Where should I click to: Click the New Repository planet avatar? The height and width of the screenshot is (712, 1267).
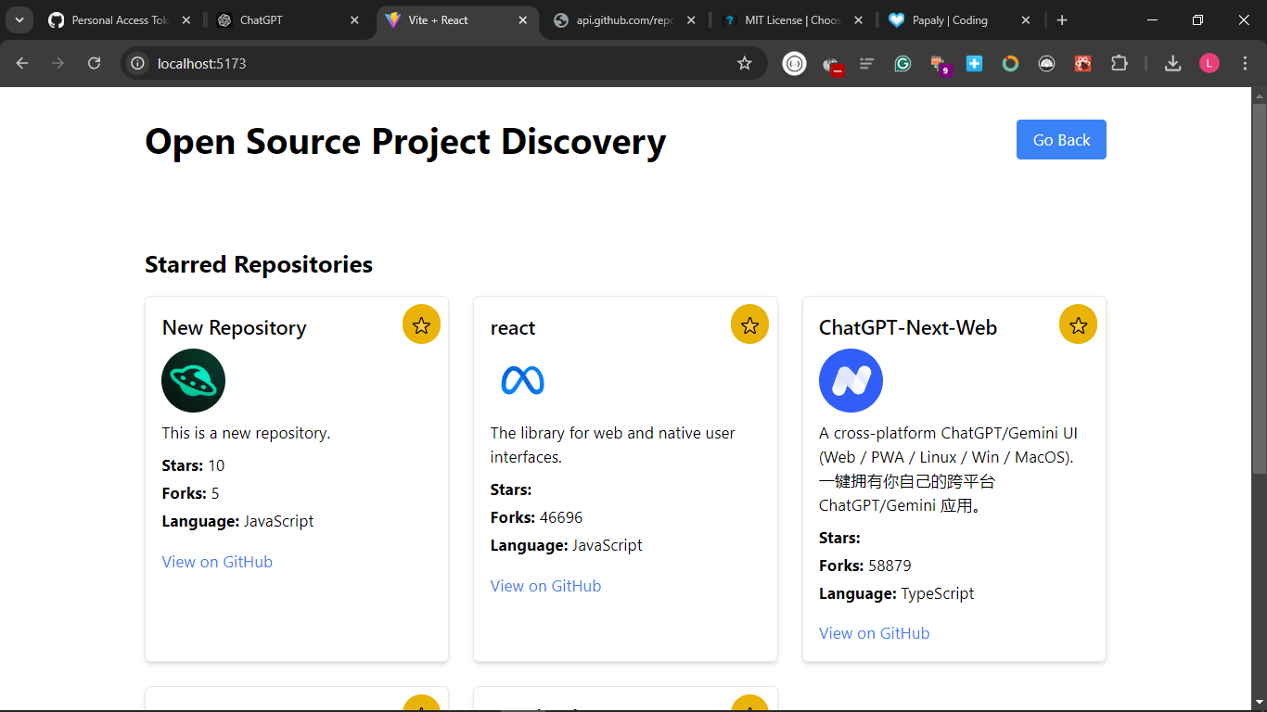point(193,380)
